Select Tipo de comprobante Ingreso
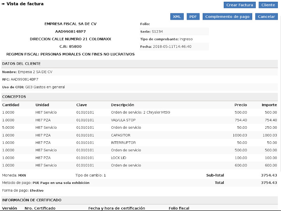 pyautogui.click(x=166, y=39)
